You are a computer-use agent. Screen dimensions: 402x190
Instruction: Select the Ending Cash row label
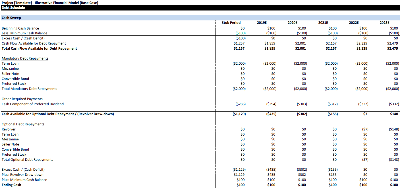point(11,185)
